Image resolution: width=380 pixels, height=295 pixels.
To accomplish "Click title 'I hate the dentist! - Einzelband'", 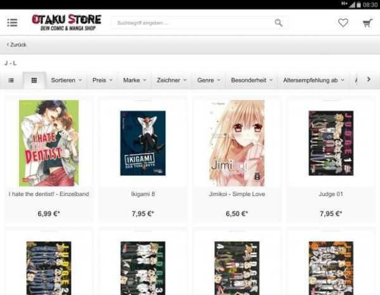I will click(49, 194).
